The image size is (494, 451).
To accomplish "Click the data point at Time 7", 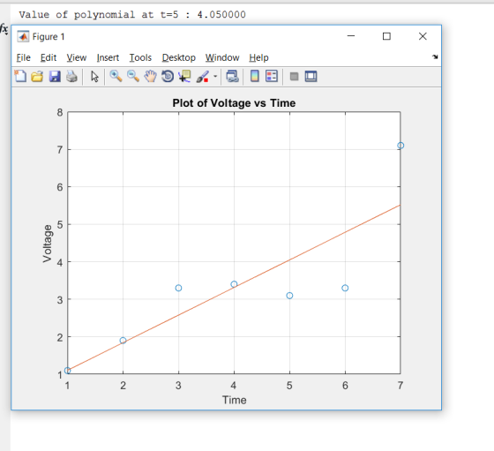I will [x=400, y=146].
